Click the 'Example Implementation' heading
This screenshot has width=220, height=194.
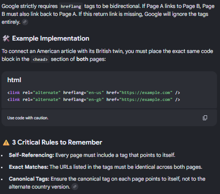point(51,39)
